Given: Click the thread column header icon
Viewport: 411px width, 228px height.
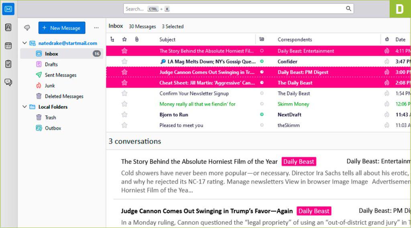Looking at the screenshot, I should tap(112, 39).
